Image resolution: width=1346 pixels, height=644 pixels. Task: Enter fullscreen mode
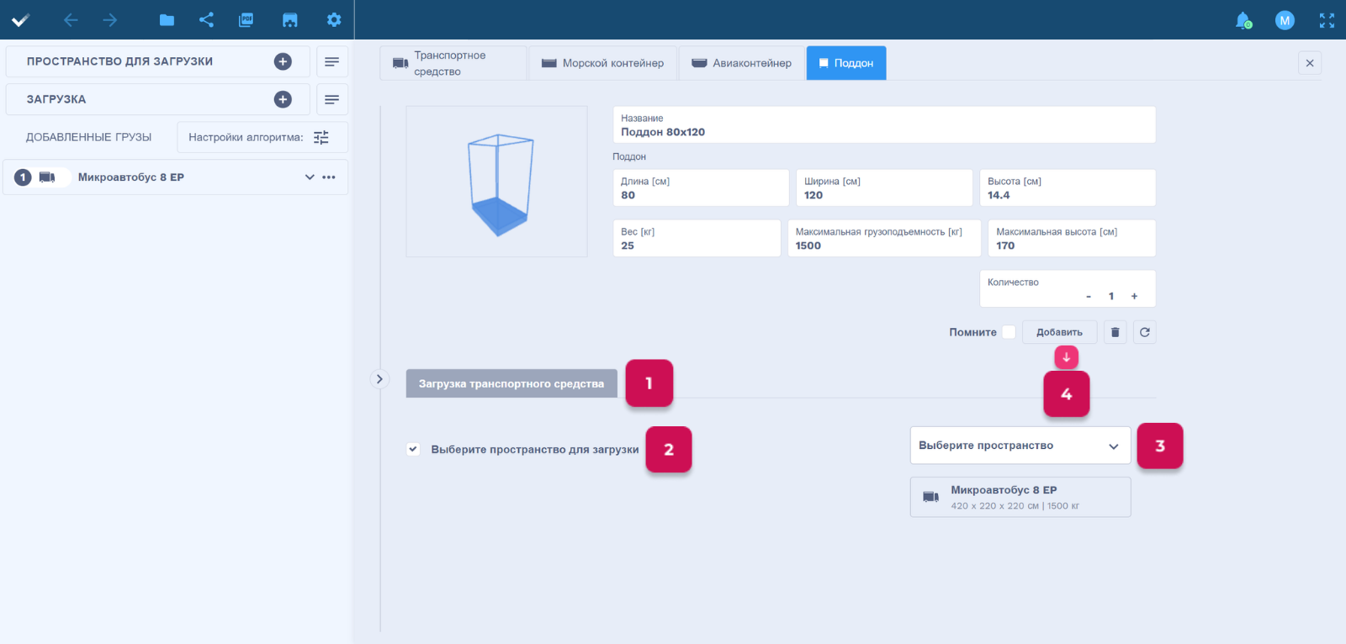point(1327,20)
